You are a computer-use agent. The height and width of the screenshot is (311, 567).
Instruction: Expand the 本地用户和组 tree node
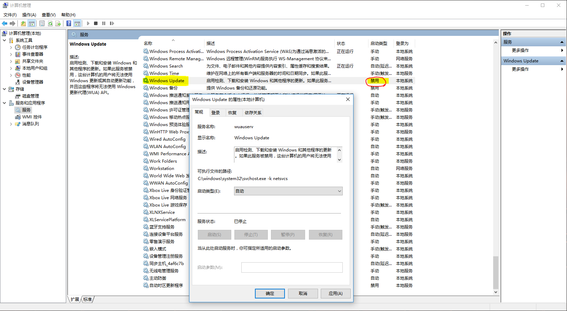click(x=11, y=68)
